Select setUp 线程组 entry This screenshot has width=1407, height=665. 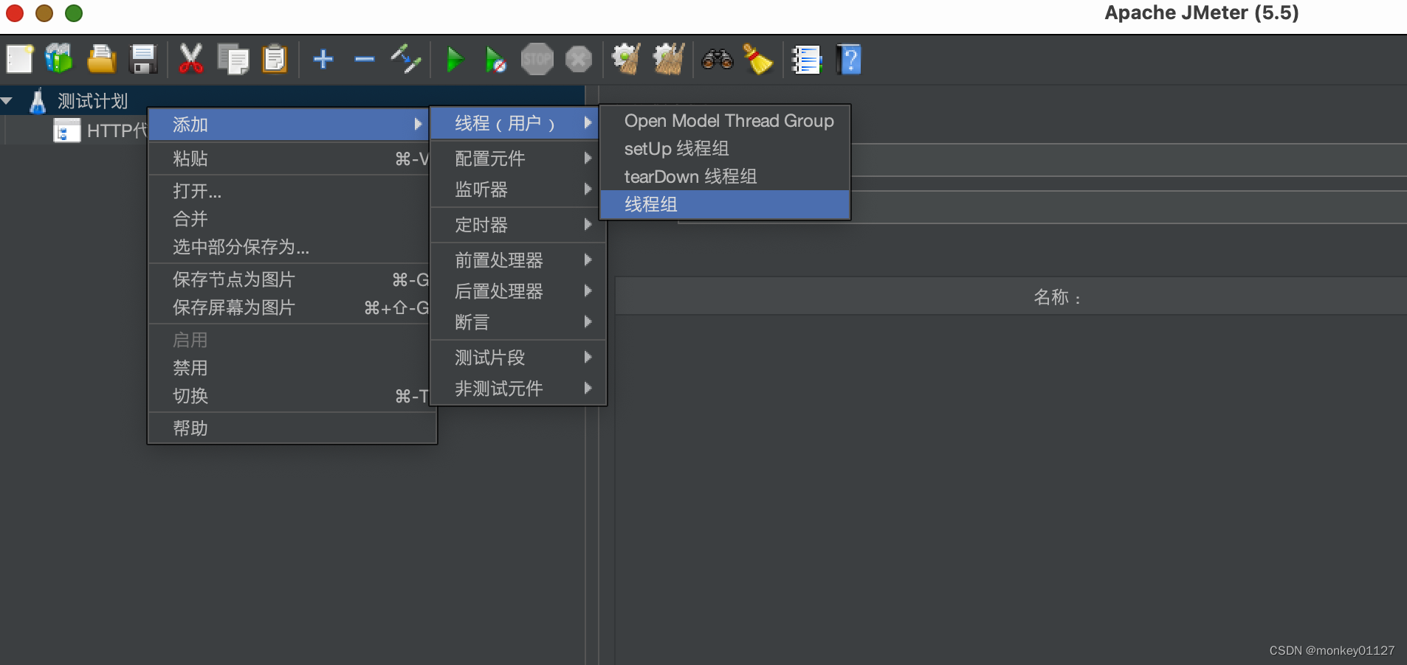pyautogui.click(x=725, y=149)
